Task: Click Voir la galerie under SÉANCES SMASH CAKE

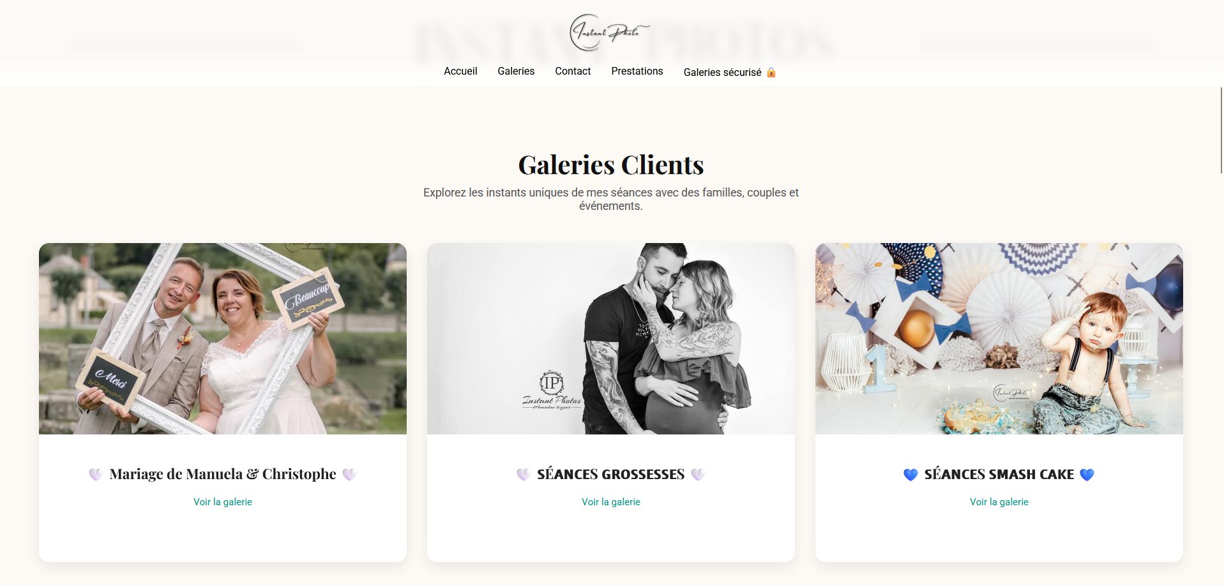Action: pyautogui.click(x=999, y=502)
